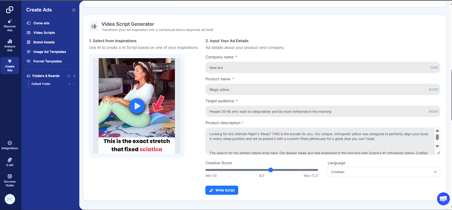Image resolution: width=452 pixels, height=210 pixels.
Task: Collapse the Create Ads side panel
Action: coord(74,10)
